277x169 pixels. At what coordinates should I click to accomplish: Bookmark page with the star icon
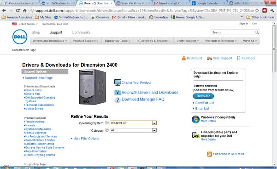coord(257,11)
